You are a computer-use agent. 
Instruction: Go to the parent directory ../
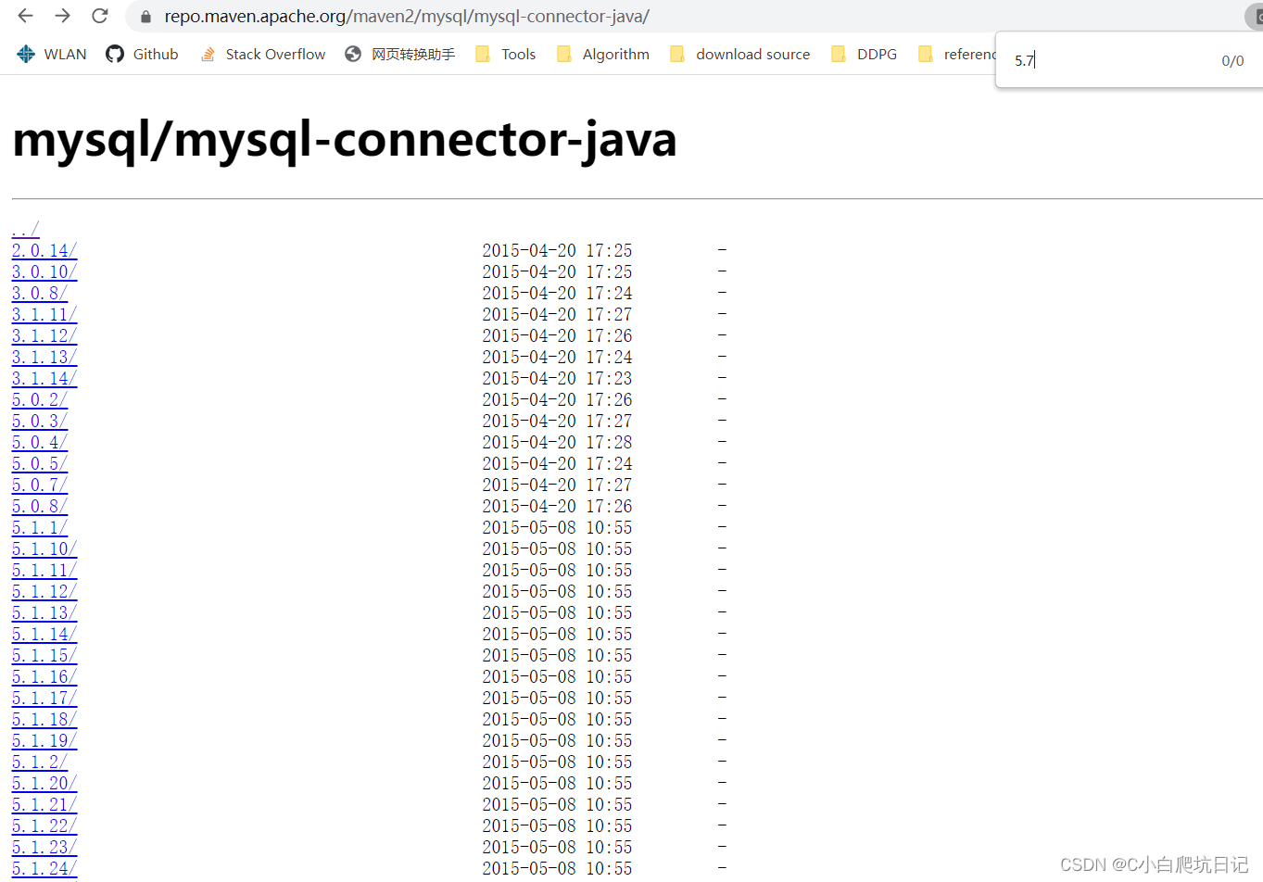[25, 229]
